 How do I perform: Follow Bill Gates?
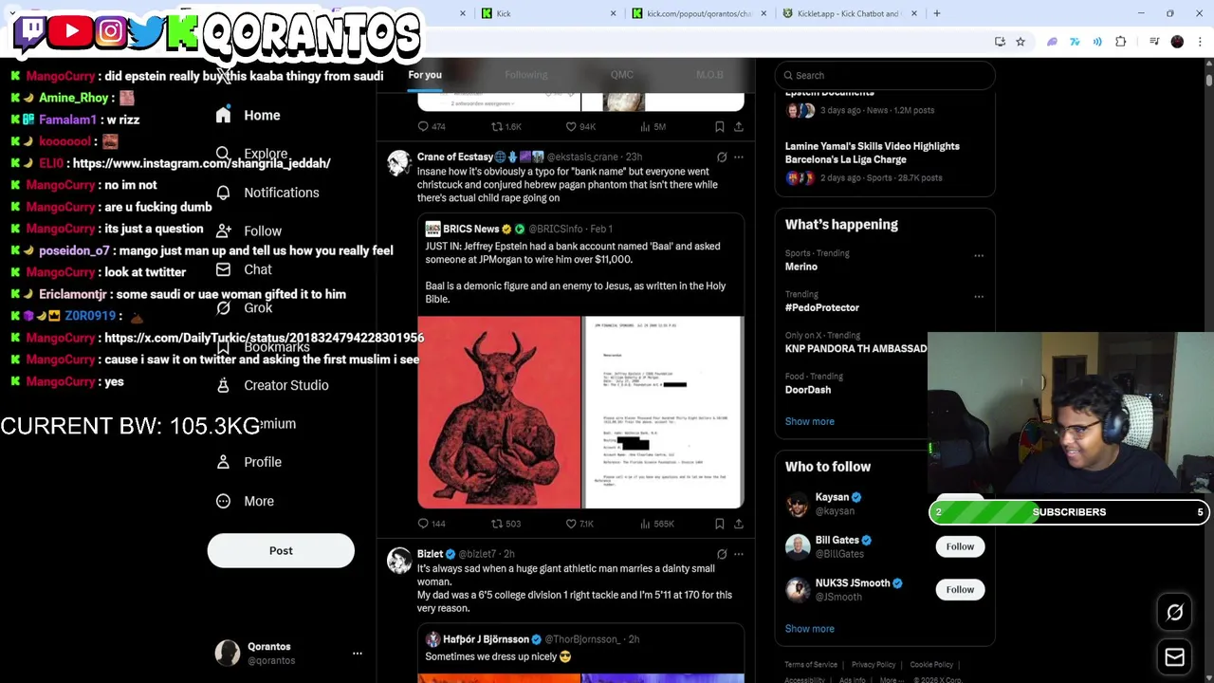[x=960, y=546]
